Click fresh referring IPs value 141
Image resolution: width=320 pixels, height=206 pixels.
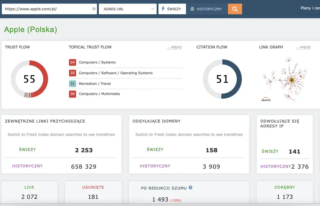click(x=295, y=151)
